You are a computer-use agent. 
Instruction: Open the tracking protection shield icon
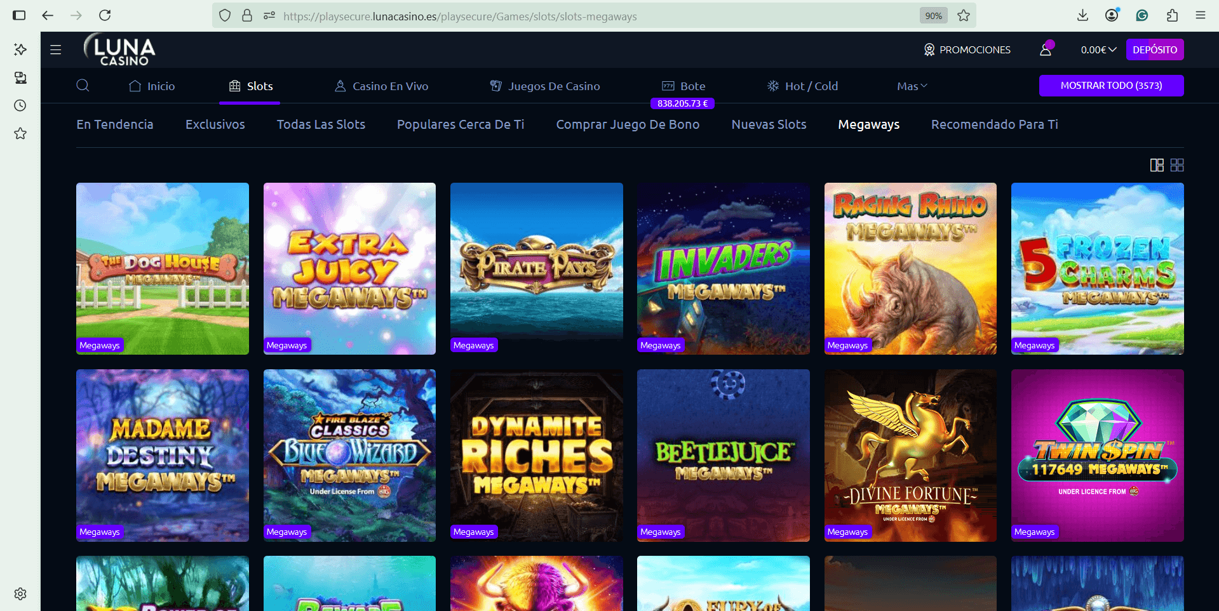[225, 16]
